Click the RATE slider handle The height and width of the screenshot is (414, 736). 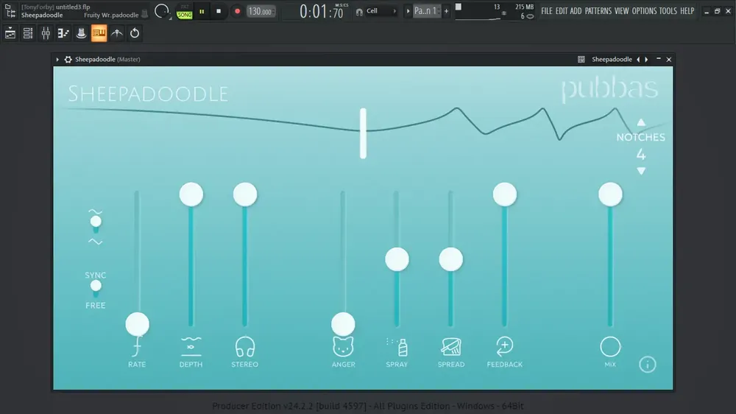137,324
